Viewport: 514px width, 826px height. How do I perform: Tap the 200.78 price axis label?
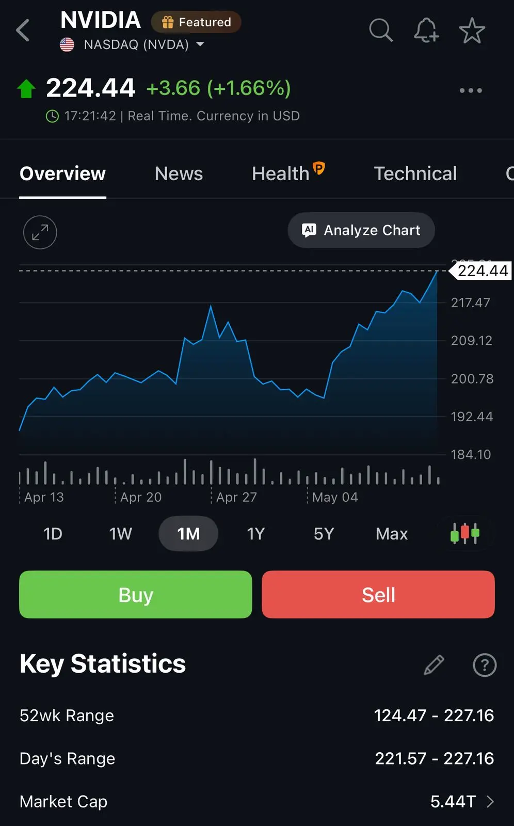472,379
